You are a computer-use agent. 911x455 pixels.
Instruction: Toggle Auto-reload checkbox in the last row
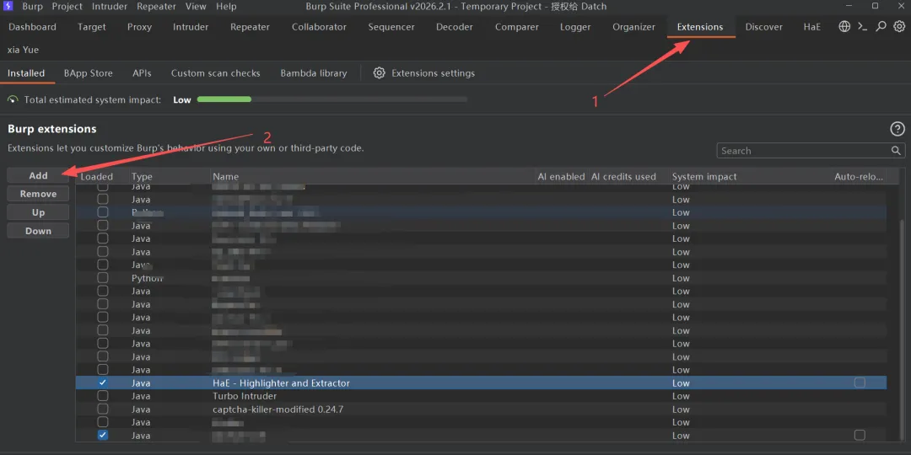tap(860, 436)
